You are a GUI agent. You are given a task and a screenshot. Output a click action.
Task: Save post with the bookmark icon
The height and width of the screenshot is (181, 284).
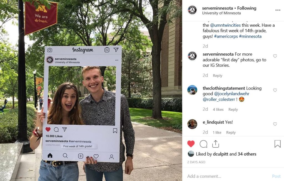(277, 144)
